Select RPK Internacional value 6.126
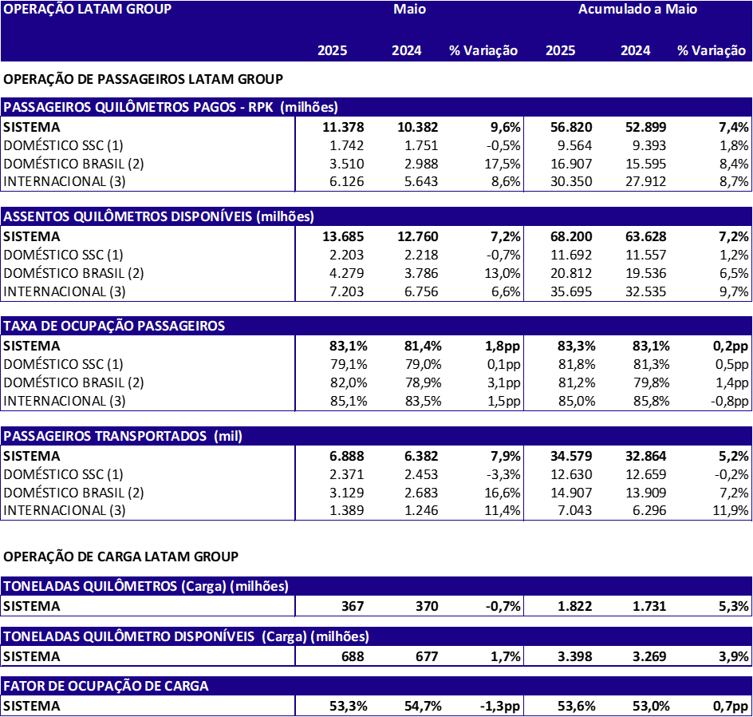 pos(347,182)
